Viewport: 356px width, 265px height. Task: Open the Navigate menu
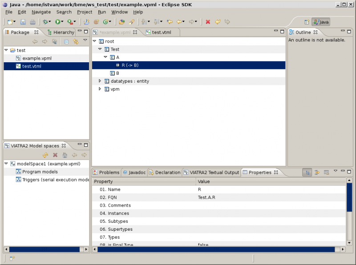pyautogui.click(x=41, y=12)
